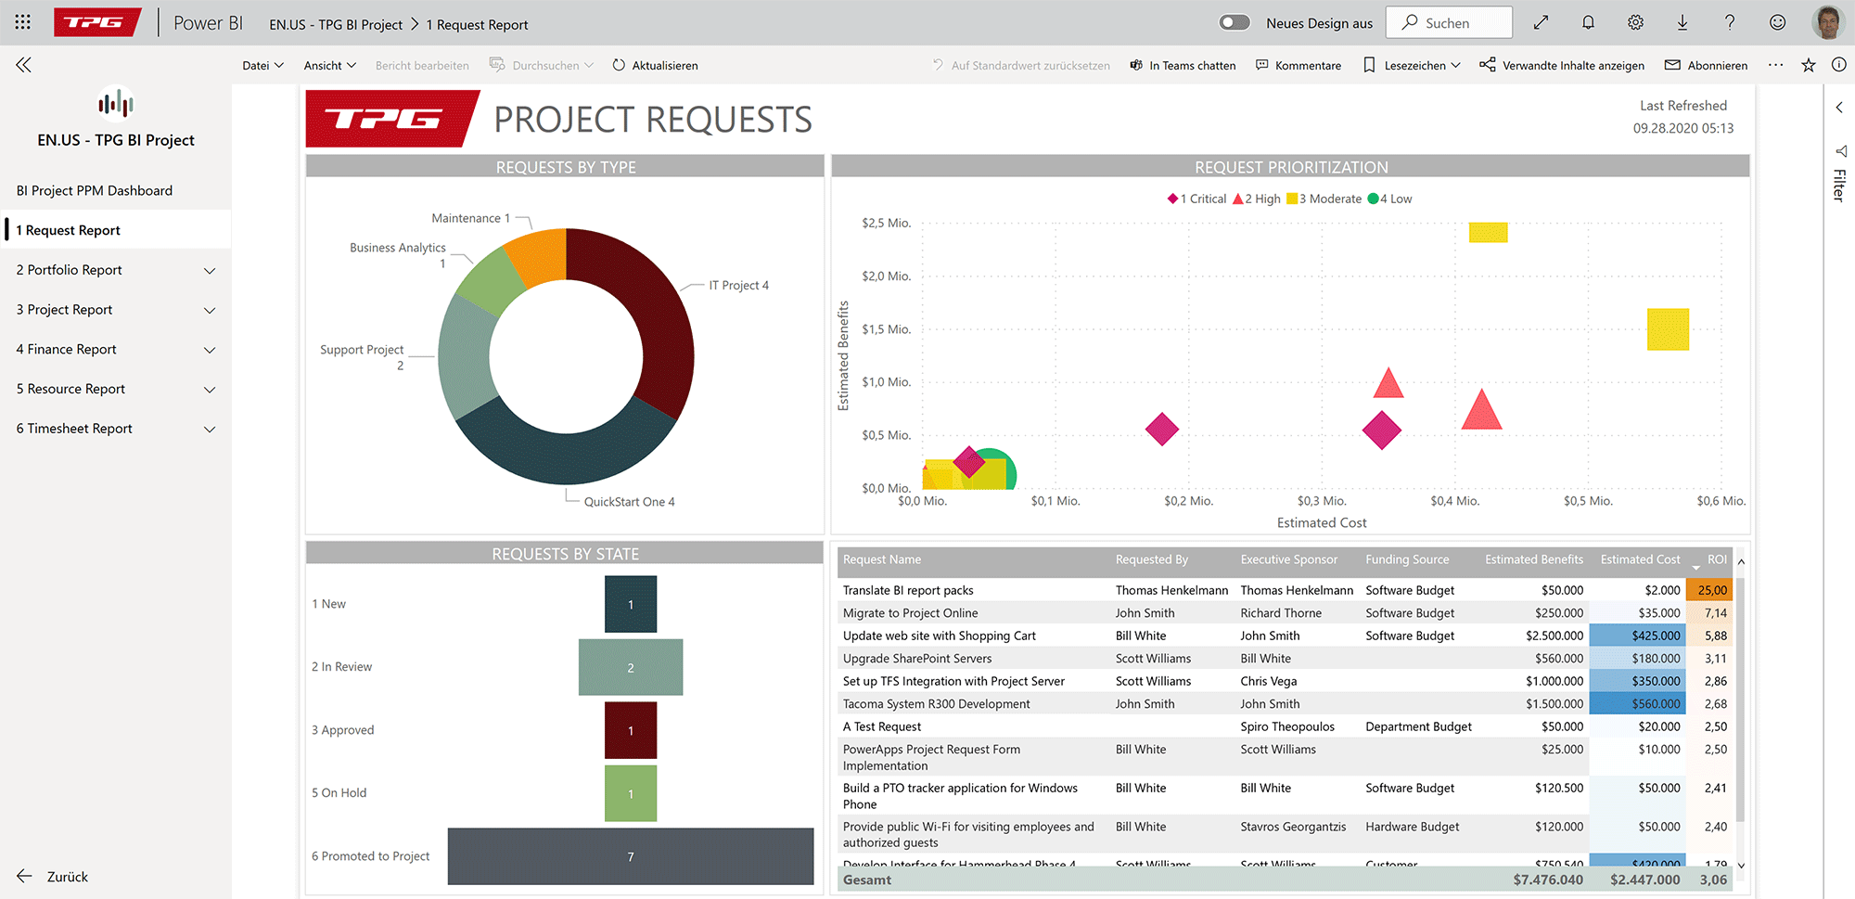Open the help question mark menu
Image resolution: width=1855 pixels, height=899 pixels.
coord(1730,21)
